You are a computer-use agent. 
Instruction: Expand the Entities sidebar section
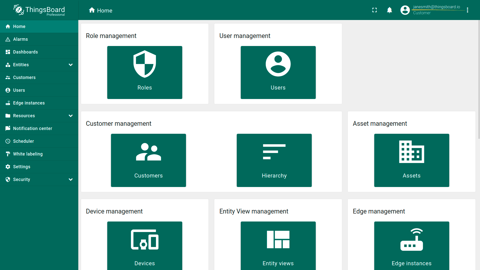[71, 65]
